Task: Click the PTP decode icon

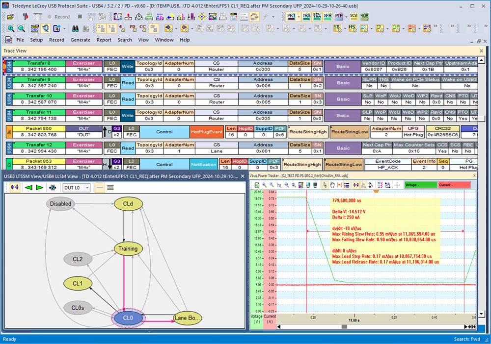Action: point(338,16)
